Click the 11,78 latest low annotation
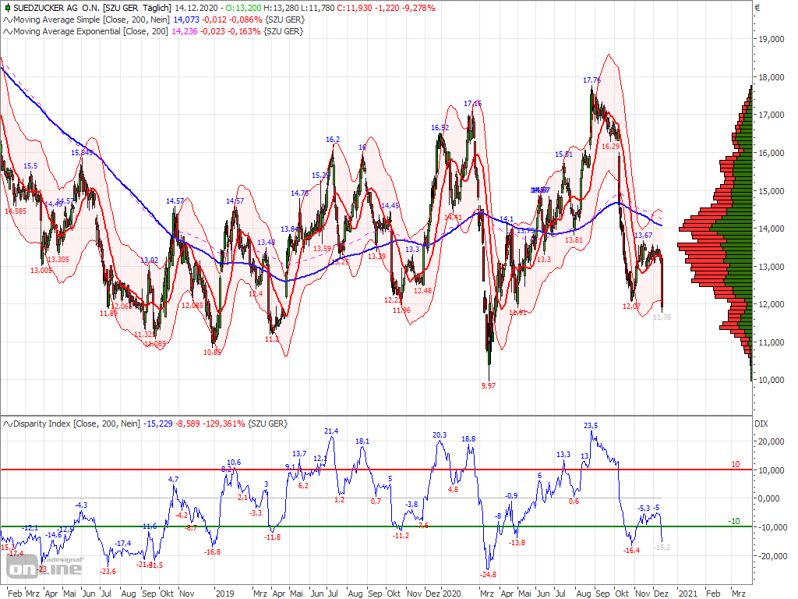The image size is (798, 599). [662, 317]
